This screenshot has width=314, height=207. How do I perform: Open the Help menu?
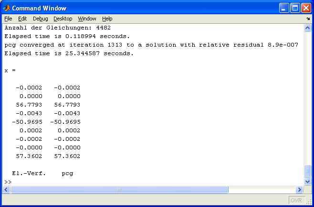coord(107,19)
